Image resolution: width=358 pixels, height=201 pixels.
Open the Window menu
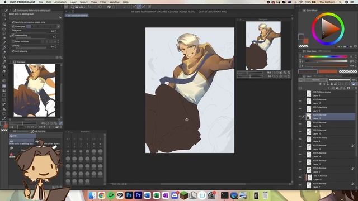(114, 2)
